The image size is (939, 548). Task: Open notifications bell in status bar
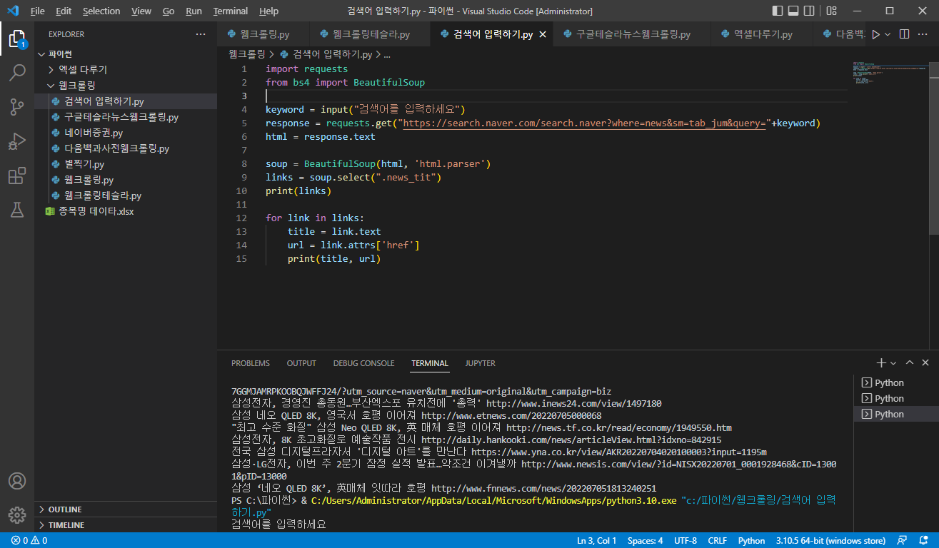(924, 541)
